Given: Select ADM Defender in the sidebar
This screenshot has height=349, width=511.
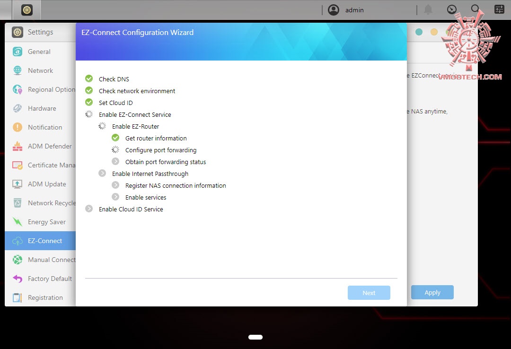Looking at the screenshot, I should coord(40,146).
